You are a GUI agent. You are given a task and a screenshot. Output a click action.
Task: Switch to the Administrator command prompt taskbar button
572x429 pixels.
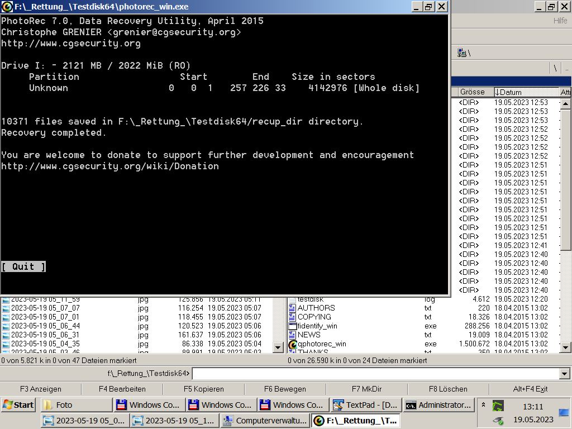coord(439,405)
